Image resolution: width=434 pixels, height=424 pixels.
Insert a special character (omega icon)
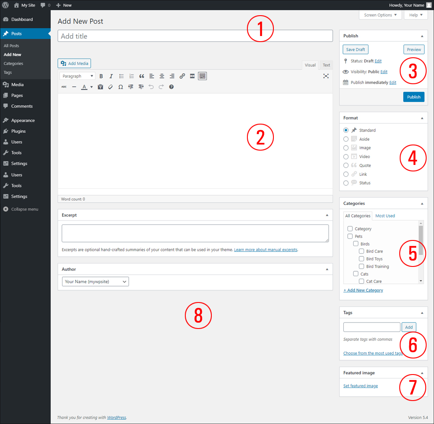[x=121, y=87]
